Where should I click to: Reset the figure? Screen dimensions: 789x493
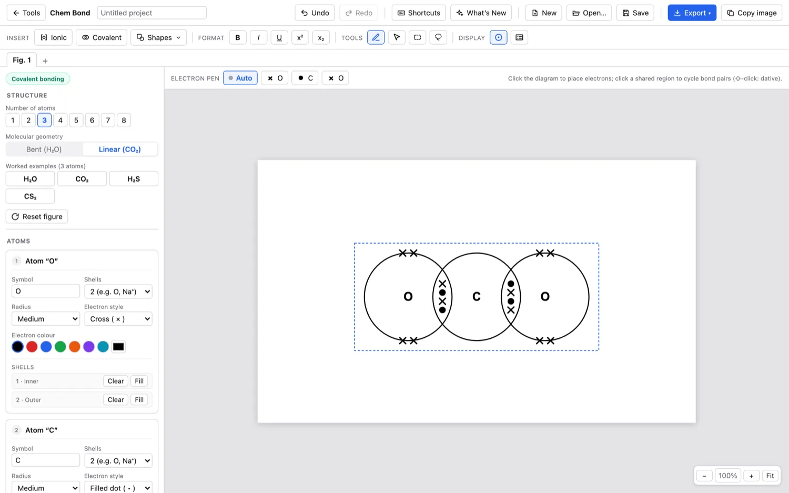[37, 216]
